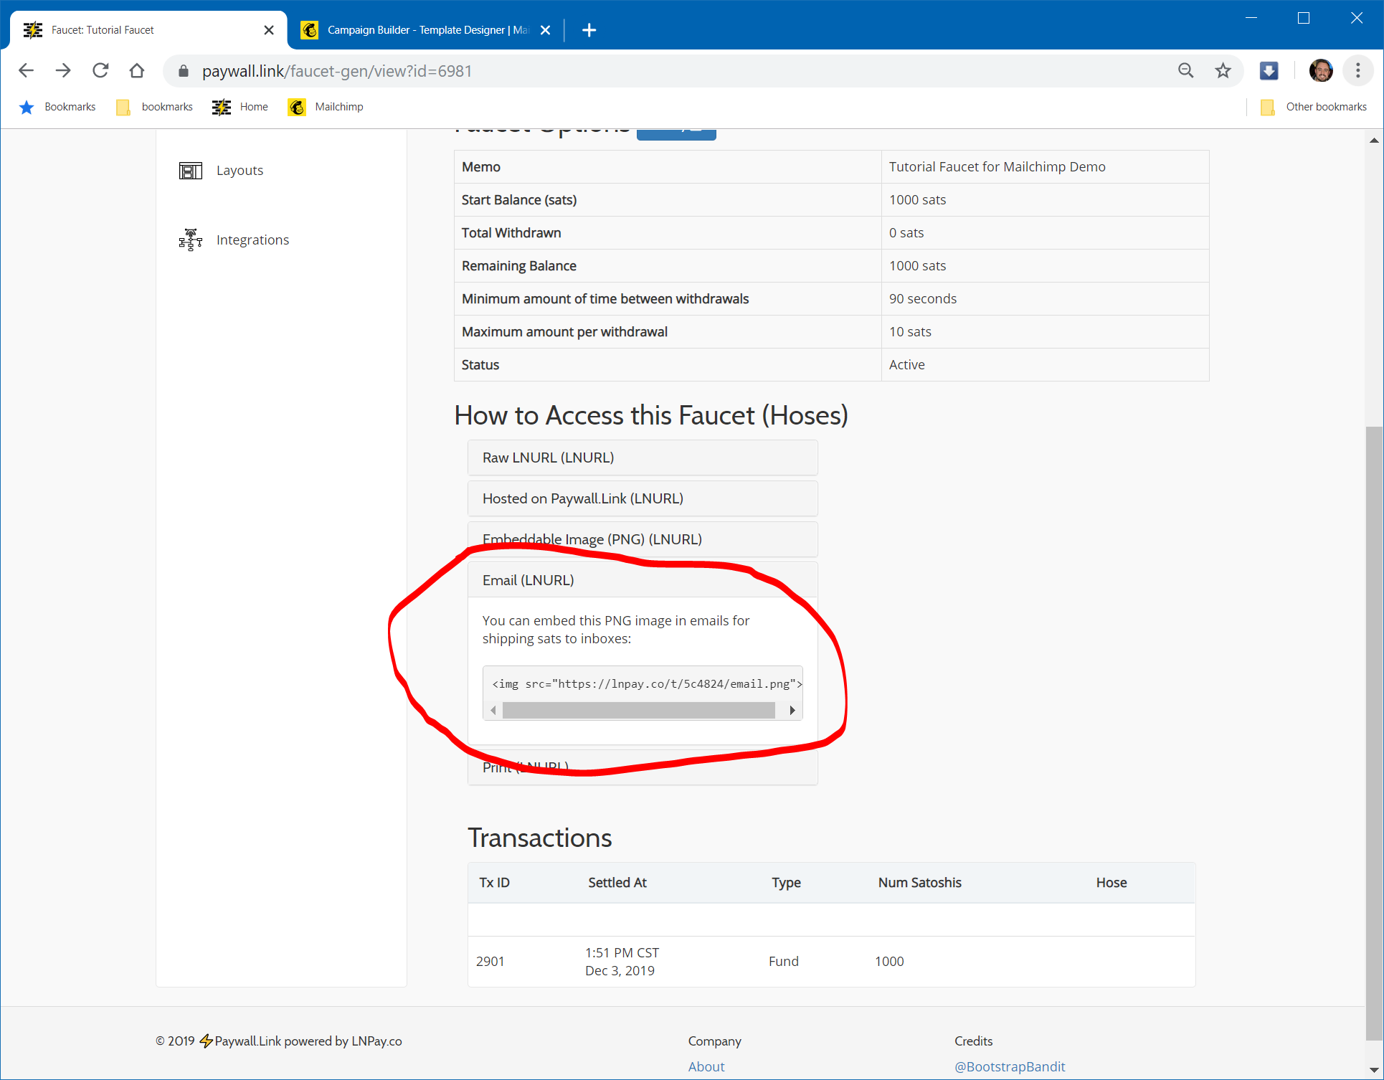The image size is (1384, 1080).
Task: Open the zoom magnifier in address bar
Action: (1185, 70)
